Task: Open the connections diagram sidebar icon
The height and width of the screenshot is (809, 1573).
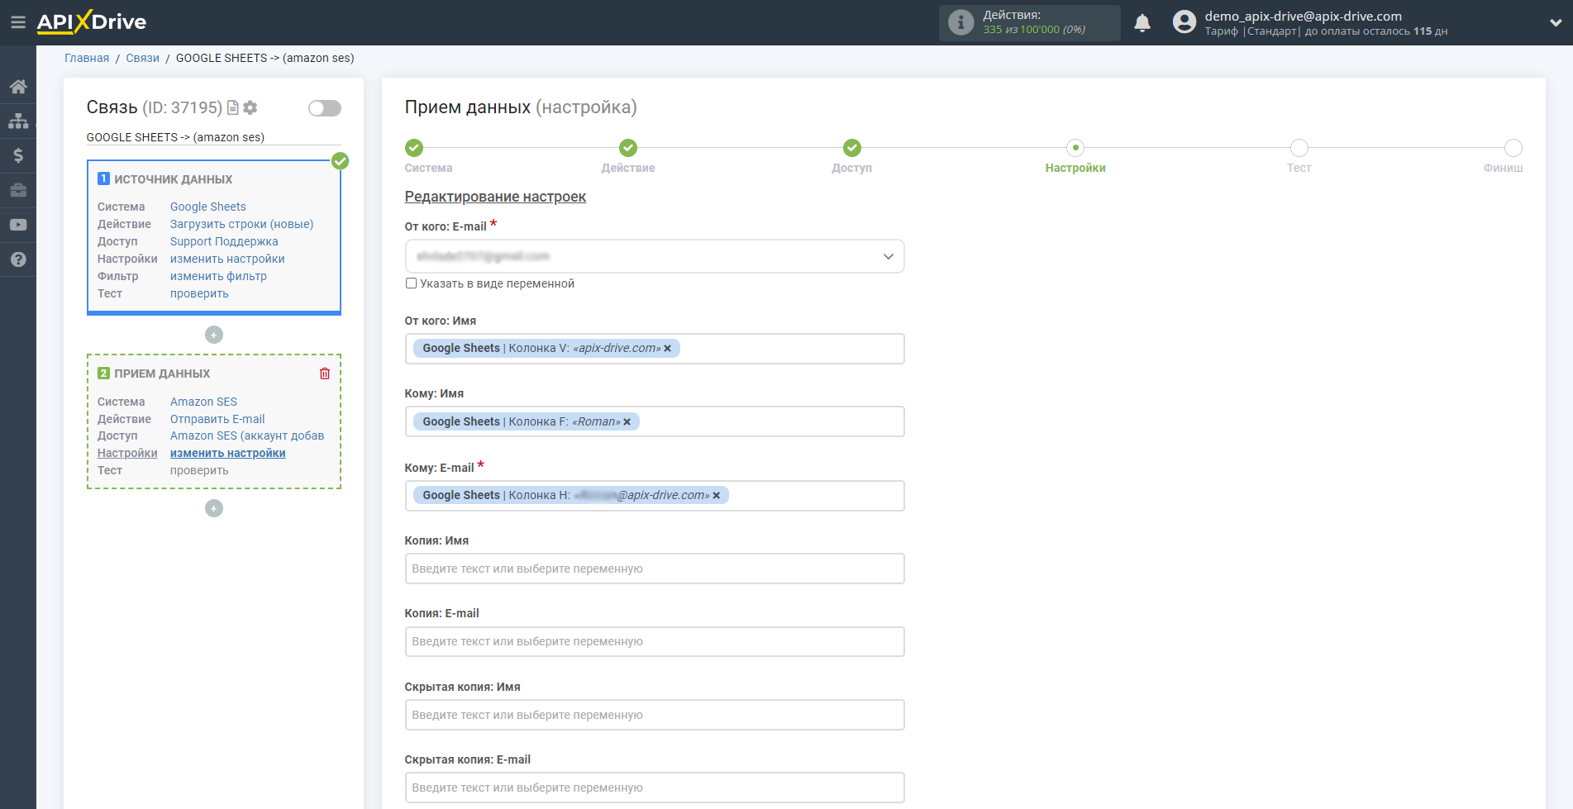Action: tap(18, 121)
